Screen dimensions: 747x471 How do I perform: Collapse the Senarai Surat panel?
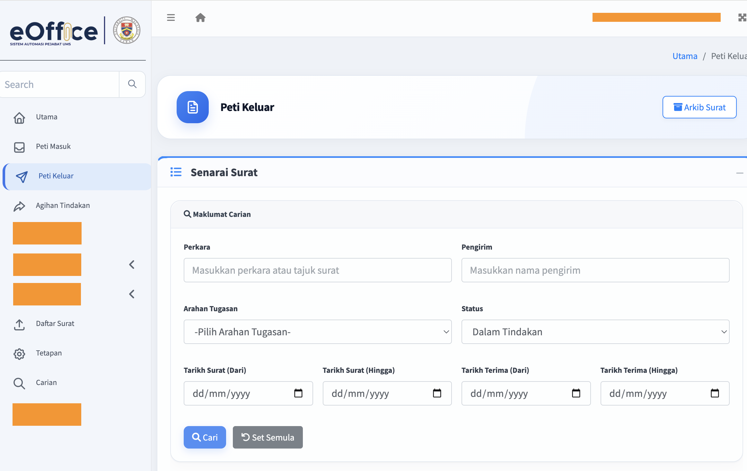(740, 173)
